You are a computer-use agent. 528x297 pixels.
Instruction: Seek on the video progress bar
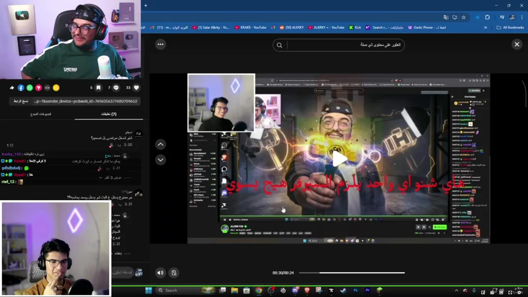[x=352, y=273]
